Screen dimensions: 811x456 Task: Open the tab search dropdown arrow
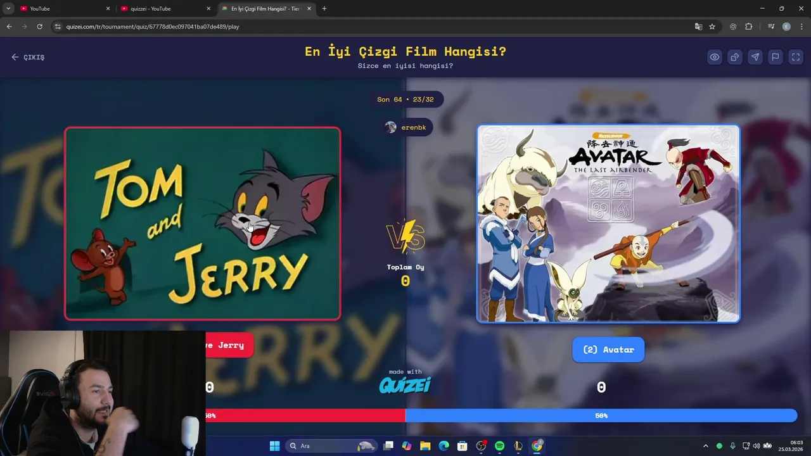8,9
